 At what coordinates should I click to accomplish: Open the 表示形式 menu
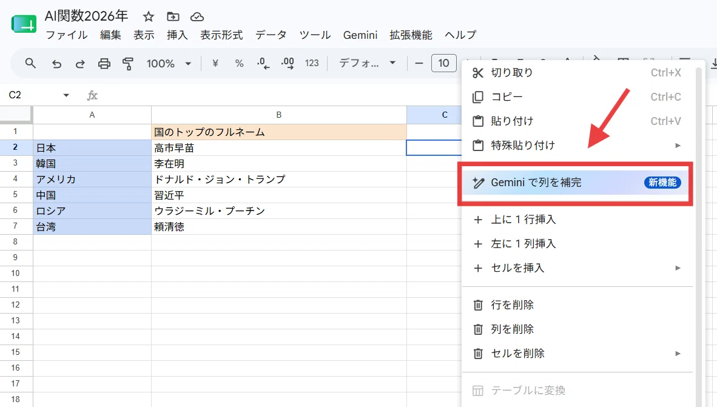pyautogui.click(x=221, y=35)
